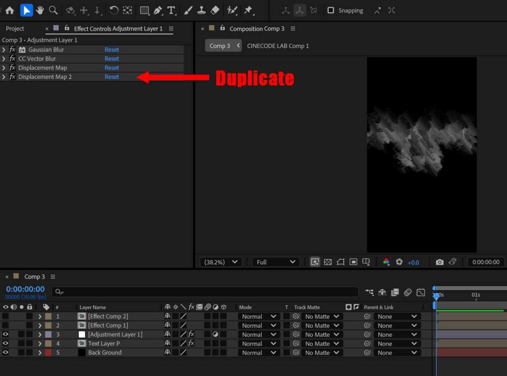Screen dimensions: 507x376
Task: Select the Orbit camera tool
Action: click(70, 10)
